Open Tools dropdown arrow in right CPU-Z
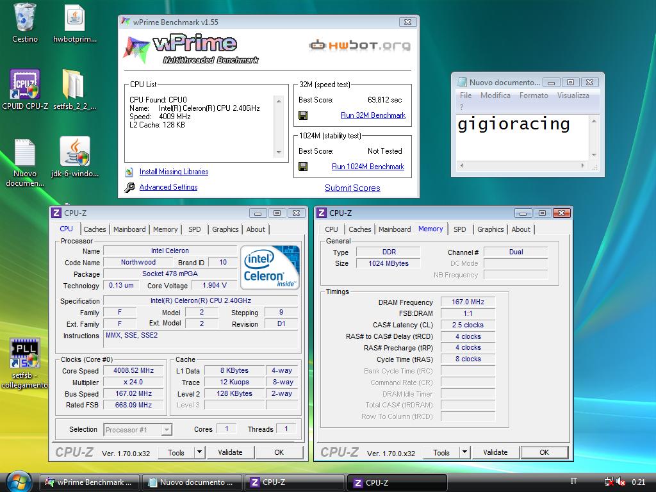The height and width of the screenshot is (492, 656). 464,452
